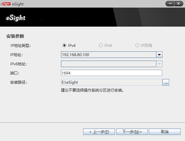The width and height of the screenshot is (185, 141).
Task: Click the IPv6地址: label
Action: pos(19,64)
